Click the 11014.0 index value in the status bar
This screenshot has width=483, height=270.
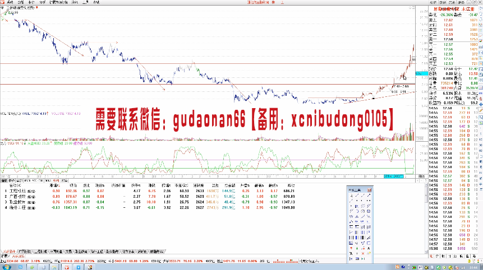point(66,261)
